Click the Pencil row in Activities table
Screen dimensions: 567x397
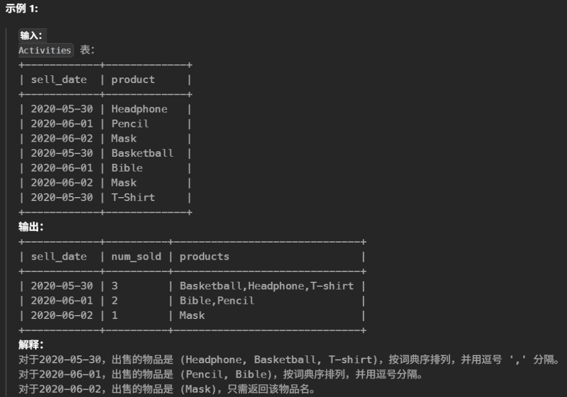click(130, 124)
